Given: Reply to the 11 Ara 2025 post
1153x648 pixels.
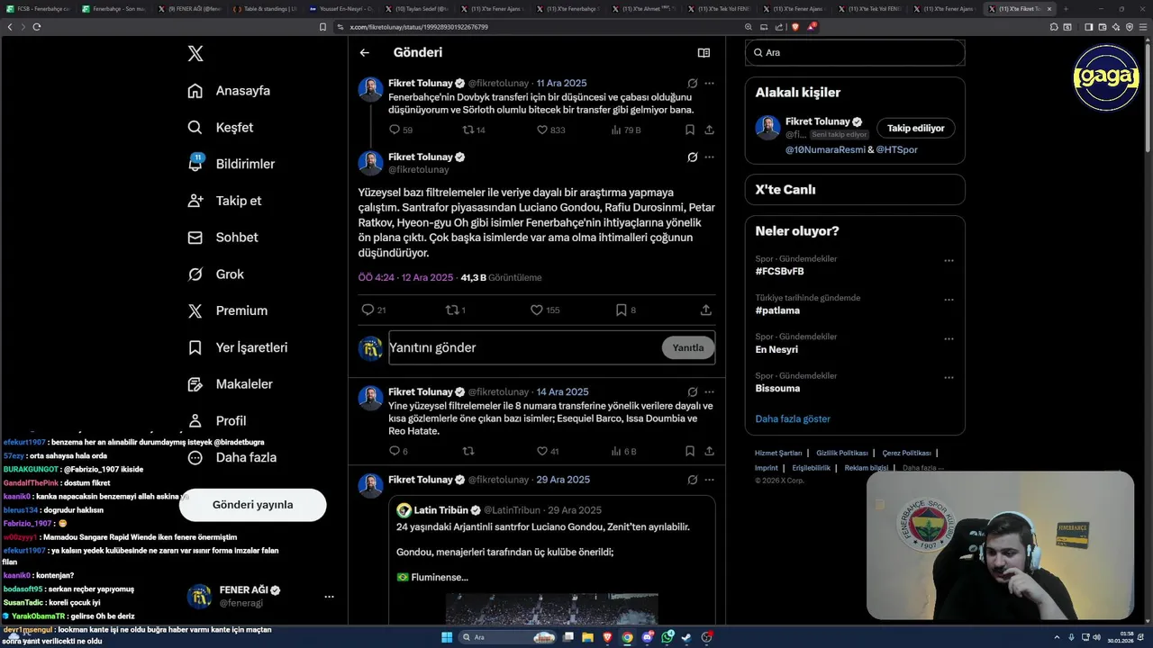Looking at the screenshot, I should pos(394,130).
